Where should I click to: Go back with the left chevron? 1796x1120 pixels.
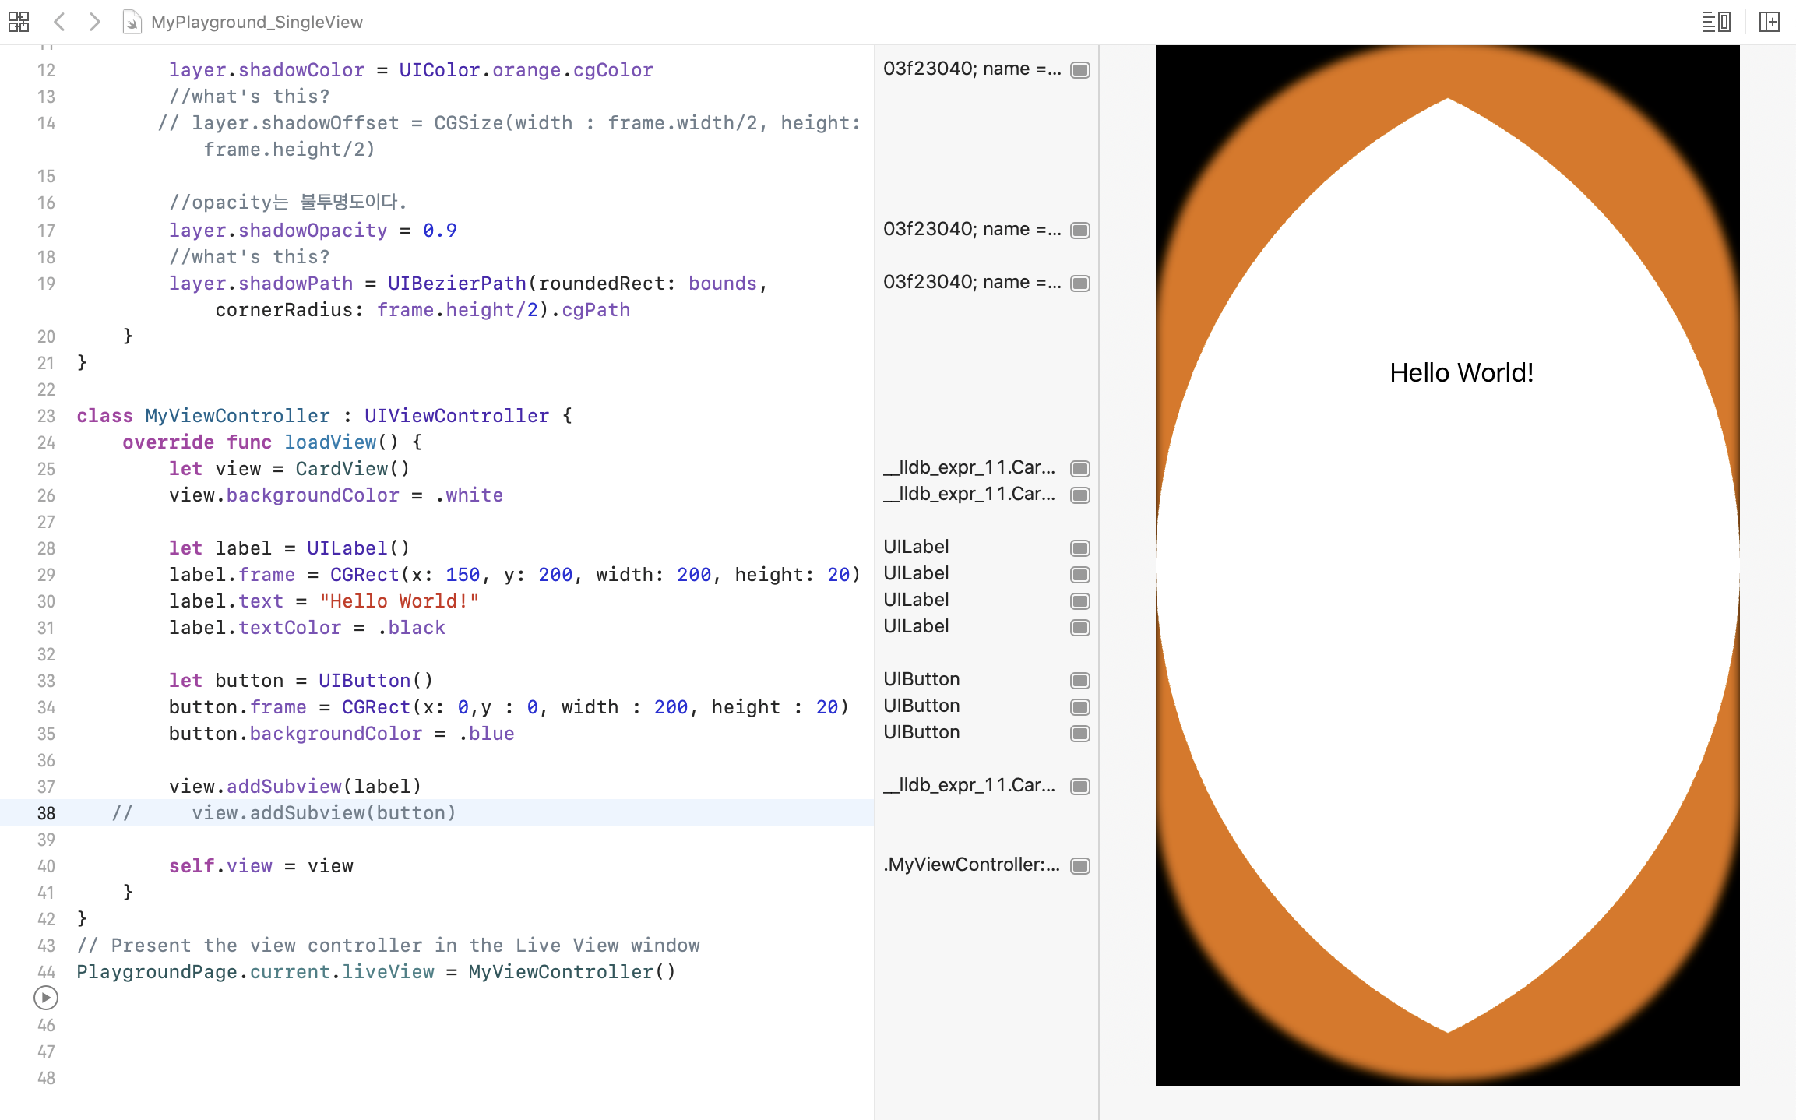point(59,22)
